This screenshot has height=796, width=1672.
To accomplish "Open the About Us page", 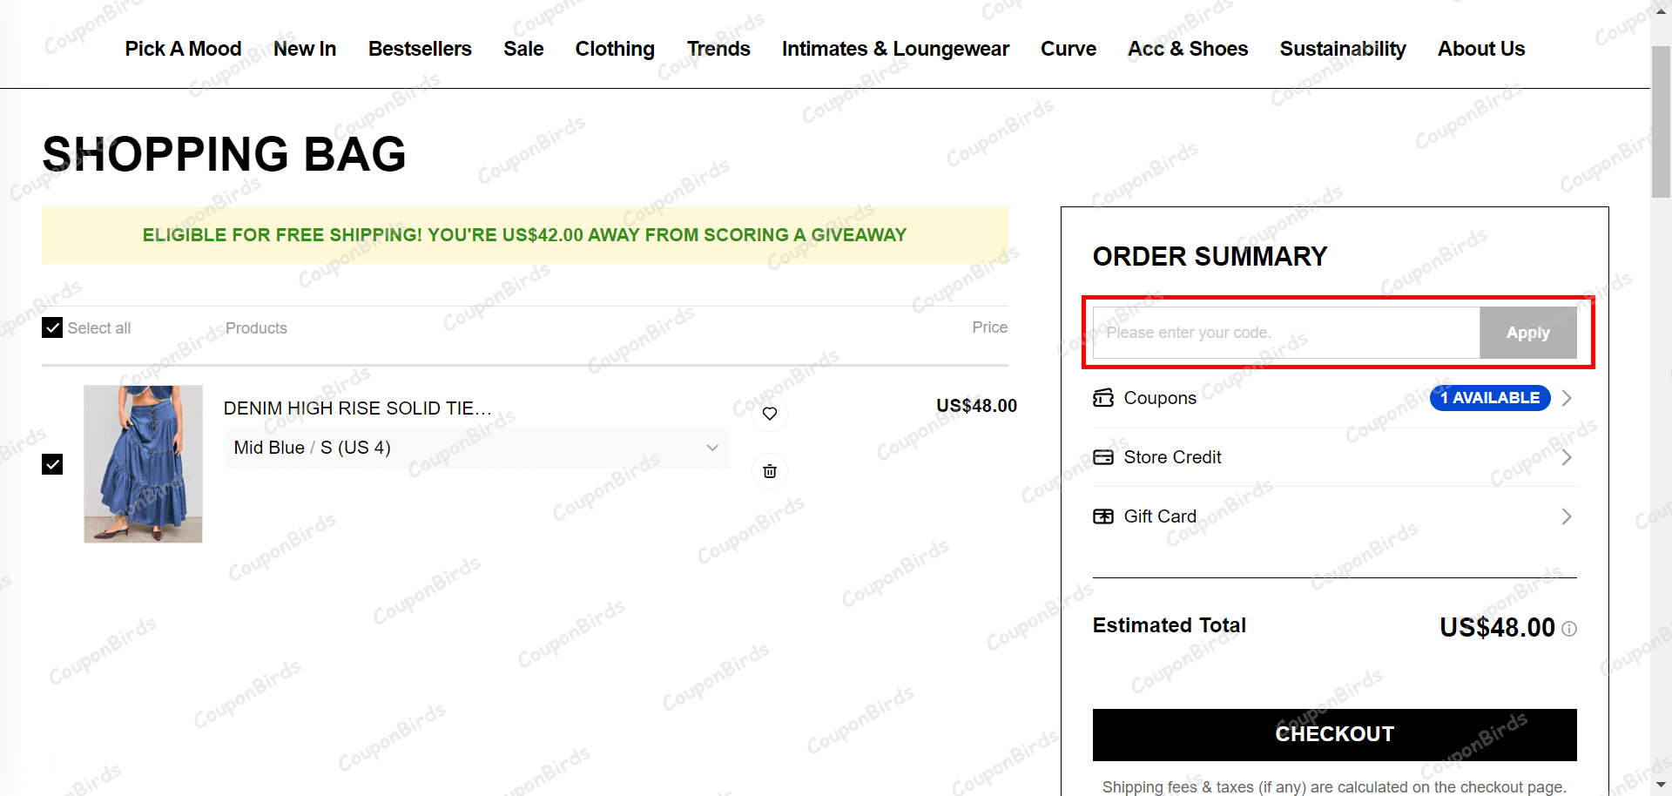I will (1481, 49).
